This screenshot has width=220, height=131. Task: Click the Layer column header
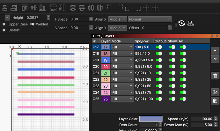tap(105, 41)
